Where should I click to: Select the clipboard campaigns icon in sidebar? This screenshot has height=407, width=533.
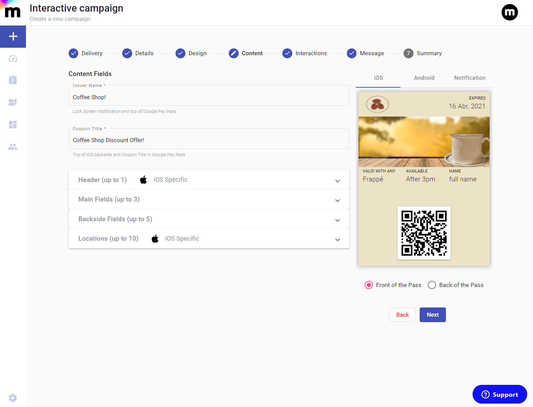coord(13,80)
